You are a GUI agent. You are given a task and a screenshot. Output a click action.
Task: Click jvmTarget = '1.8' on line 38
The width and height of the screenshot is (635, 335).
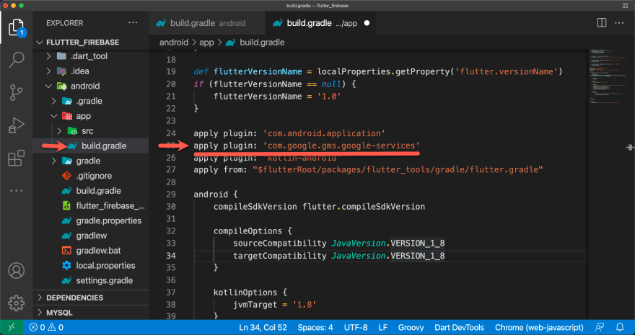click(275, 304)
